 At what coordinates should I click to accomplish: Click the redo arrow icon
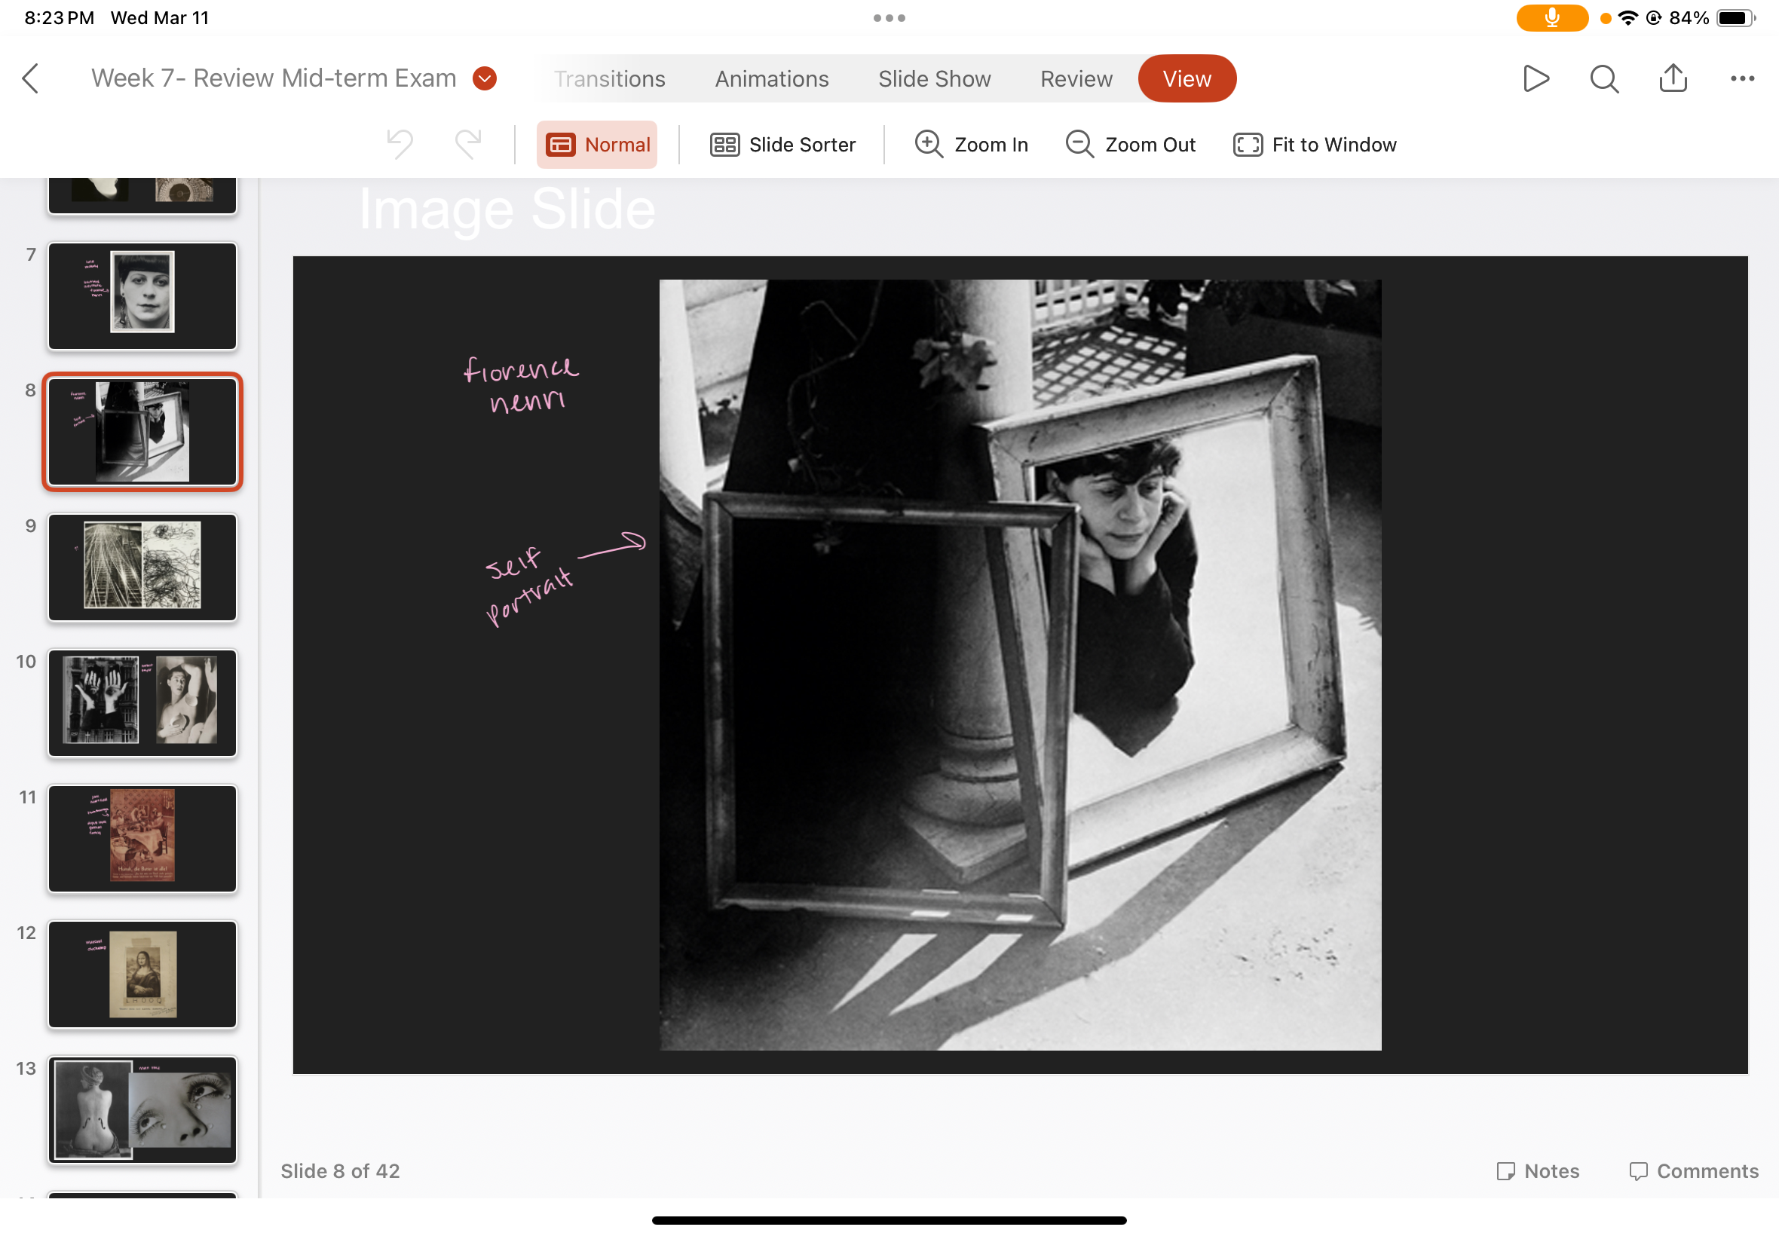click(x=468, y=144)
